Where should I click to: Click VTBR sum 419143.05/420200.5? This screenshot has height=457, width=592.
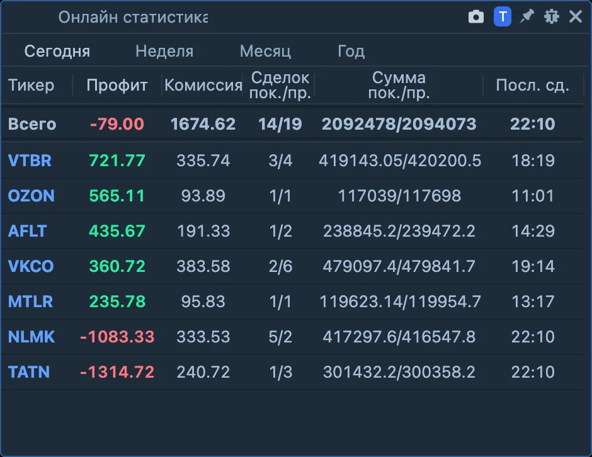click(x=399, y=161)
